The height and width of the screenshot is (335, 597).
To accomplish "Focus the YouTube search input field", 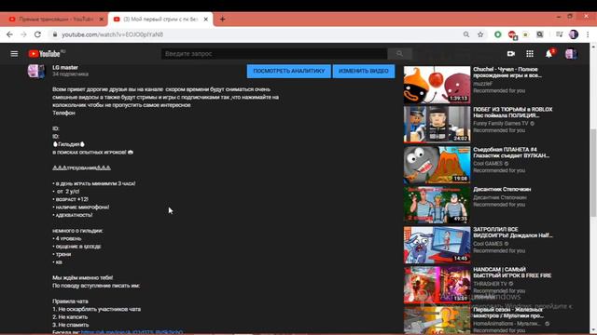I will coord(274,54).
